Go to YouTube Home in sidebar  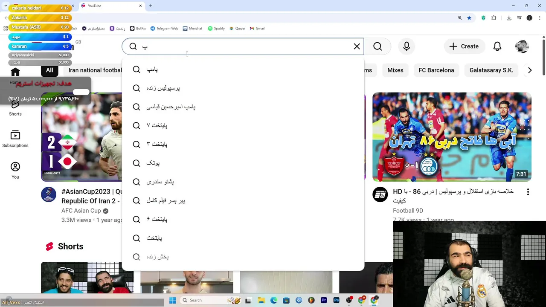tap(15, 76)
